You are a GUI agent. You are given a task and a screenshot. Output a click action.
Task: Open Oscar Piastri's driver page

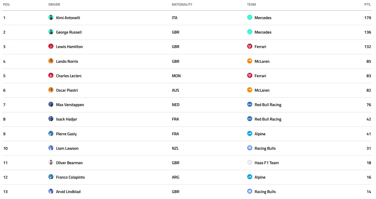pos(67,90)
